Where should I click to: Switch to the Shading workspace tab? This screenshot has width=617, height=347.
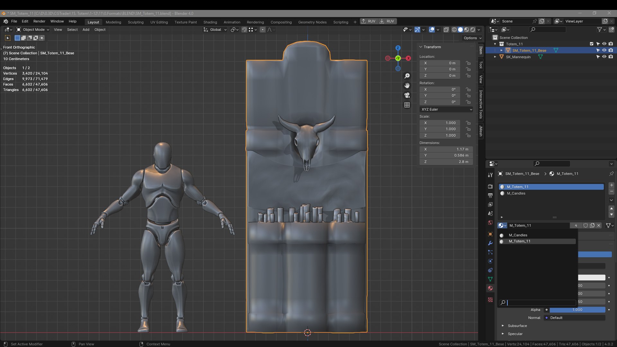point(210,22)
